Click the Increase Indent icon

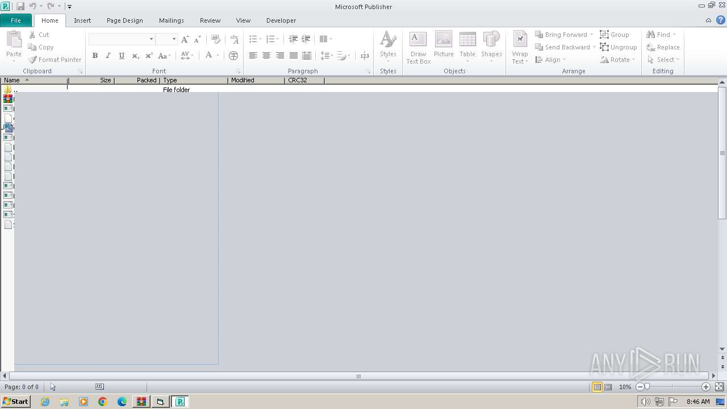click(x=306, y=39)
